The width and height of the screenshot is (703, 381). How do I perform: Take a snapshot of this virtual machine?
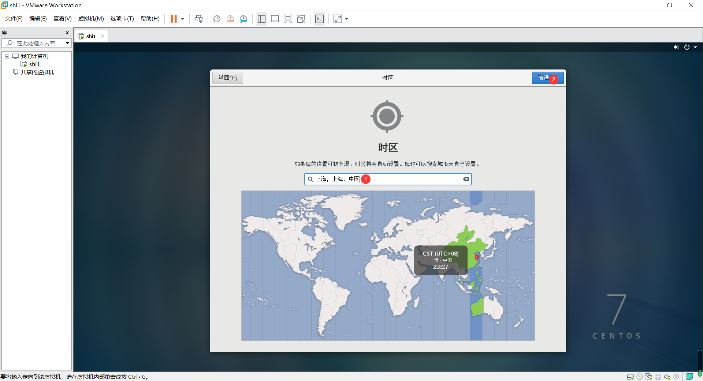click(217, 19)
